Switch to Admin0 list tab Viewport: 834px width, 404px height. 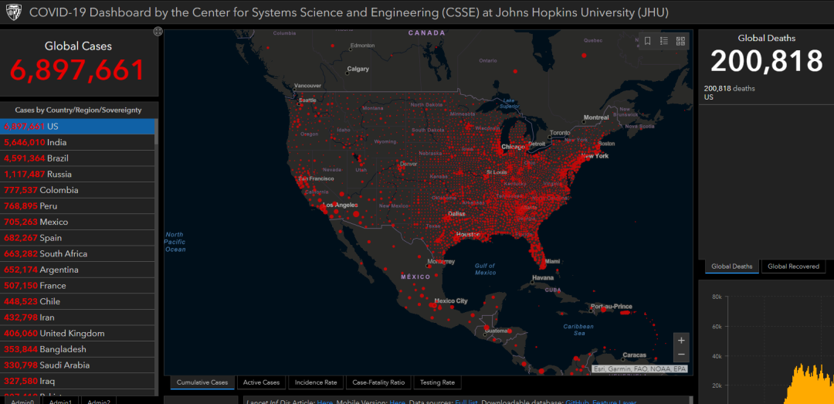click(22, 401)
